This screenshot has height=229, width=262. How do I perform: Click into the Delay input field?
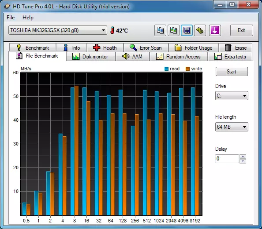click(x=227, y=159)
